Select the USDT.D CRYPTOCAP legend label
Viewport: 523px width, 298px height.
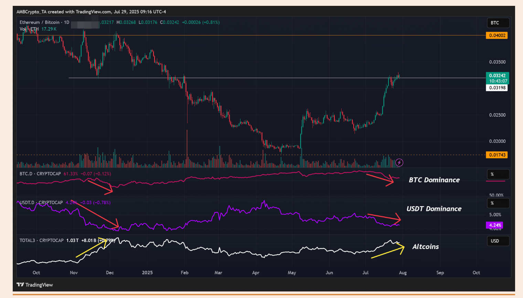point(41,203)
